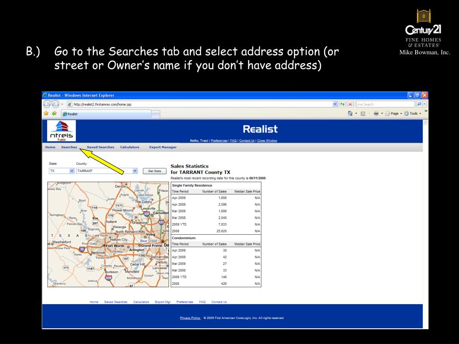
Task: Open the Tools toolbar menu
Action: pyautogui.click(x=412, y=113)
